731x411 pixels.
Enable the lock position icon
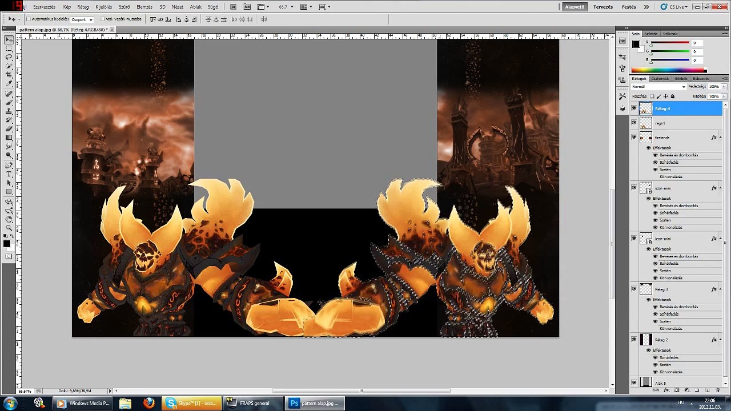665,96
